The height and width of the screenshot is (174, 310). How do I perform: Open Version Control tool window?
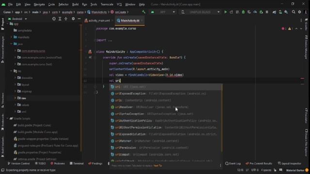tap(18, 163)
